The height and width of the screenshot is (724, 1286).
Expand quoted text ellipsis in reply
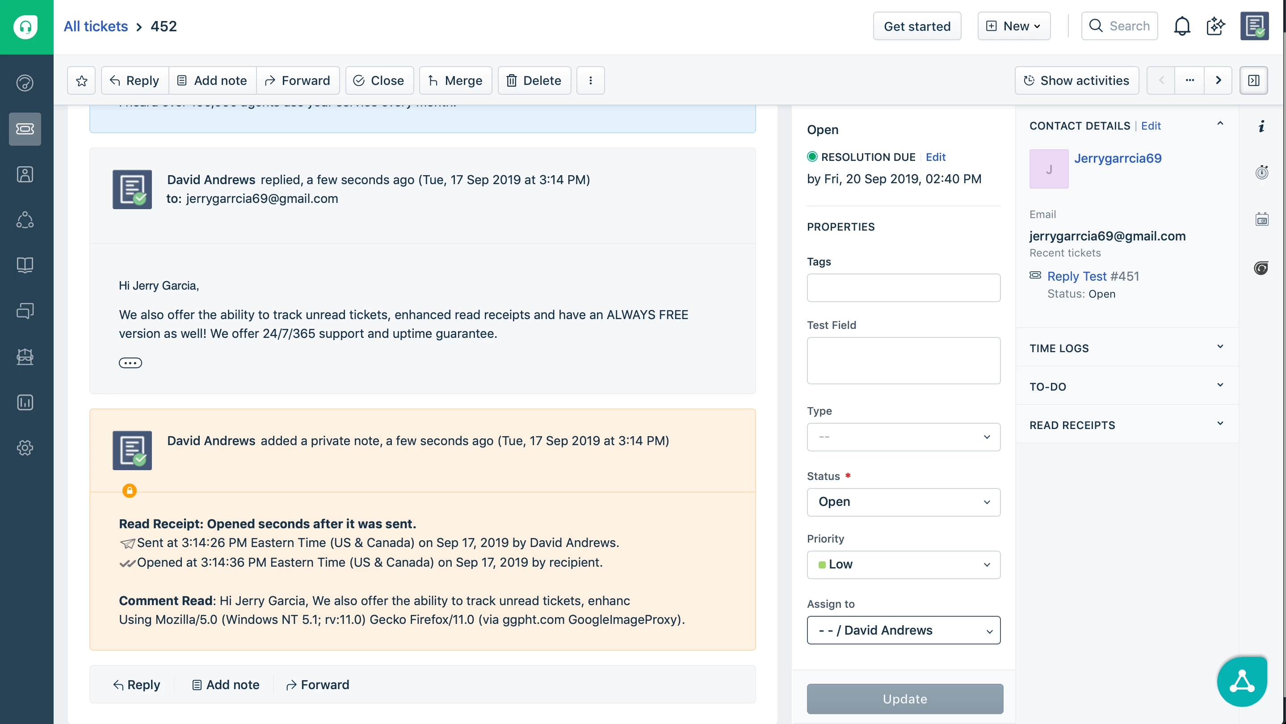pyautogui.click(x=130, y=363)
